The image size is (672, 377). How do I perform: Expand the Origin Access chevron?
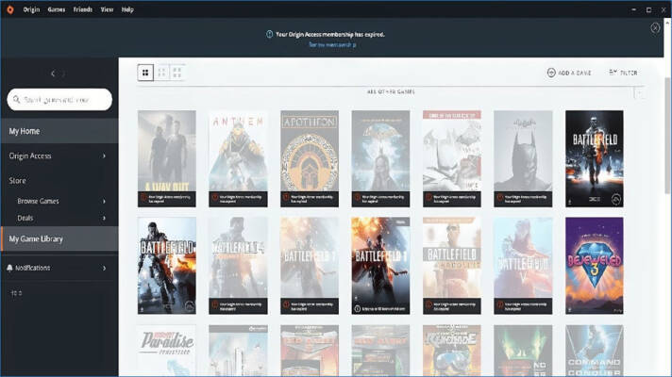104,156
